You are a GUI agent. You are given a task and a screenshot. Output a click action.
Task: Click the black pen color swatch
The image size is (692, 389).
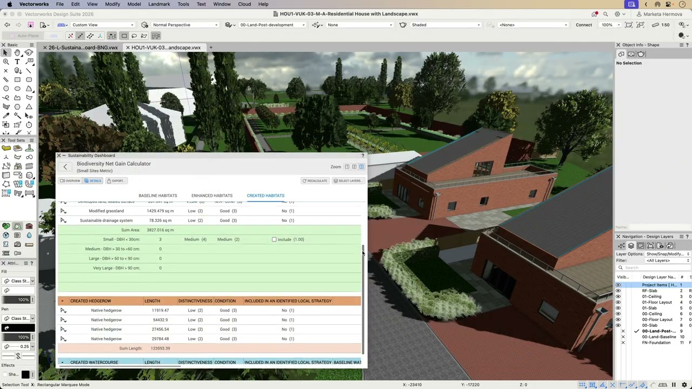pos(18,328)
